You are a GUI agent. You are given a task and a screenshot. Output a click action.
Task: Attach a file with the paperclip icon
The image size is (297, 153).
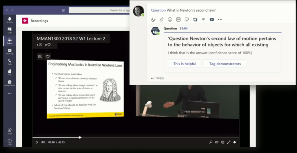click(x=161, y=19)
